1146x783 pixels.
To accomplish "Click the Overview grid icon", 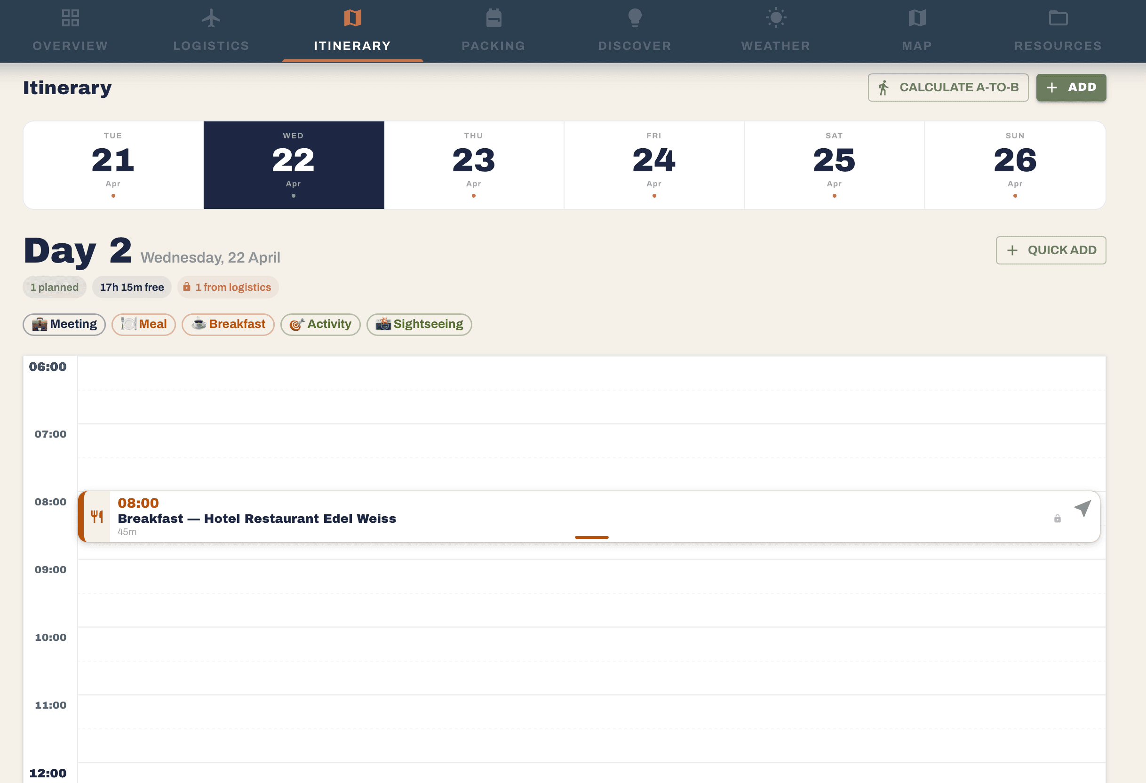I will (x=71, y=18).
